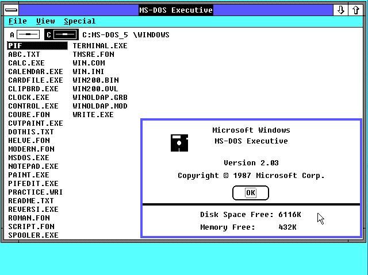Viewport: 368px width, 275px height.
Task: Select REVERSI.EXE file
Action: (x=33, y=210)
